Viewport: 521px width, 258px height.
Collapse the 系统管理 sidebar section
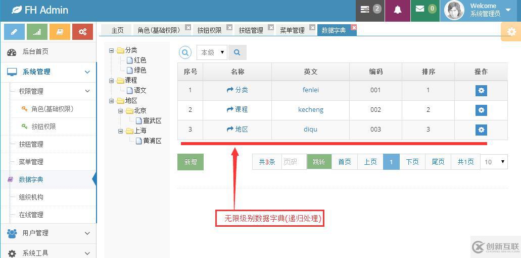(48, 72)
